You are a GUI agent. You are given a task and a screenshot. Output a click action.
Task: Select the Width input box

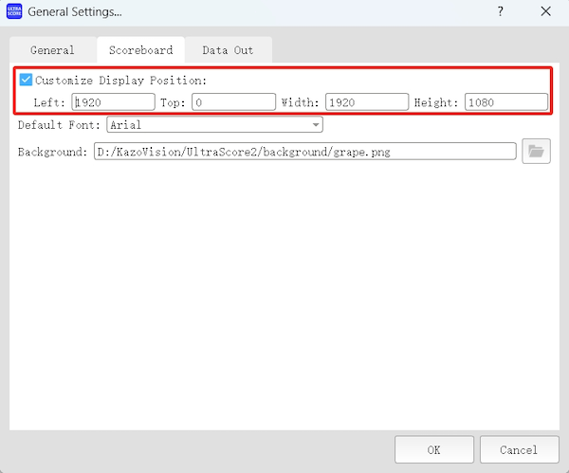(366, 101)
